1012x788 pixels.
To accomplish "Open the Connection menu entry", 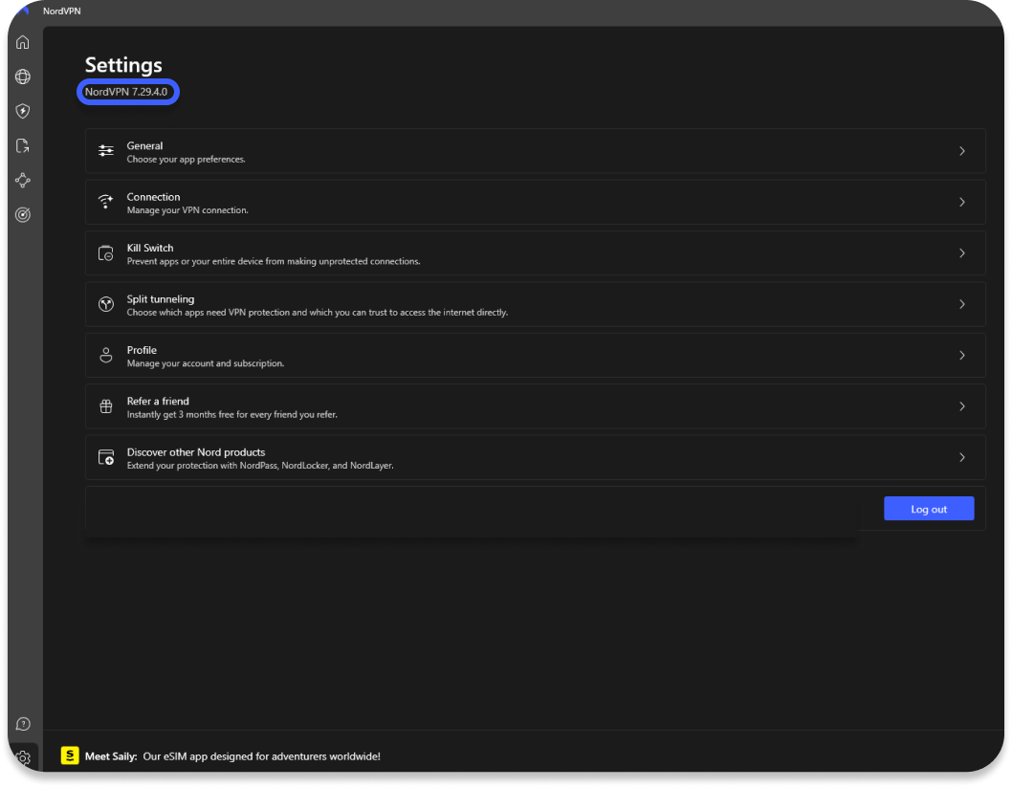I will pyautogui.click(x=535, y=202).
